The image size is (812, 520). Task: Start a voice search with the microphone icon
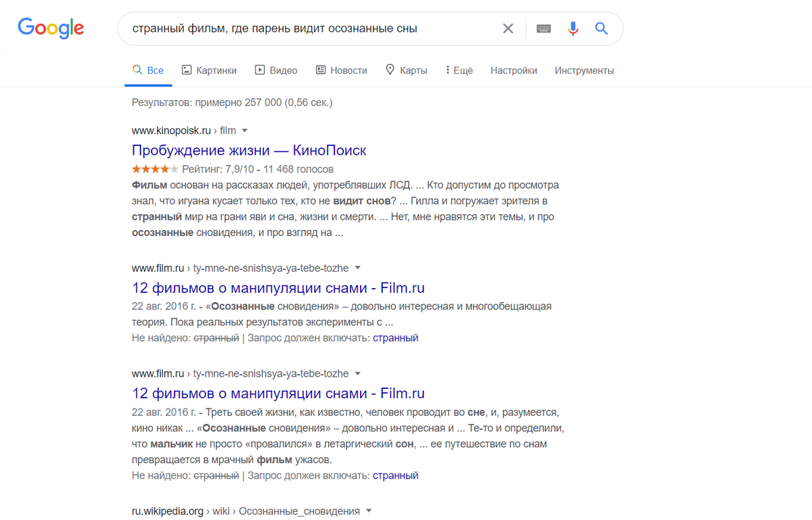coord(573,28)
